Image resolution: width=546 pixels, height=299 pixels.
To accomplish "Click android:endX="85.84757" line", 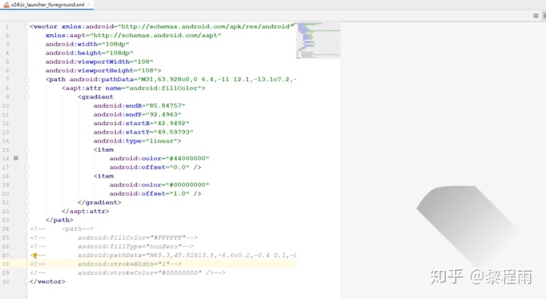I will tap(140, 105).
